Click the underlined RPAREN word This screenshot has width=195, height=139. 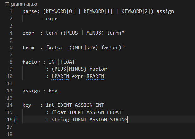(x=95, y=76)
